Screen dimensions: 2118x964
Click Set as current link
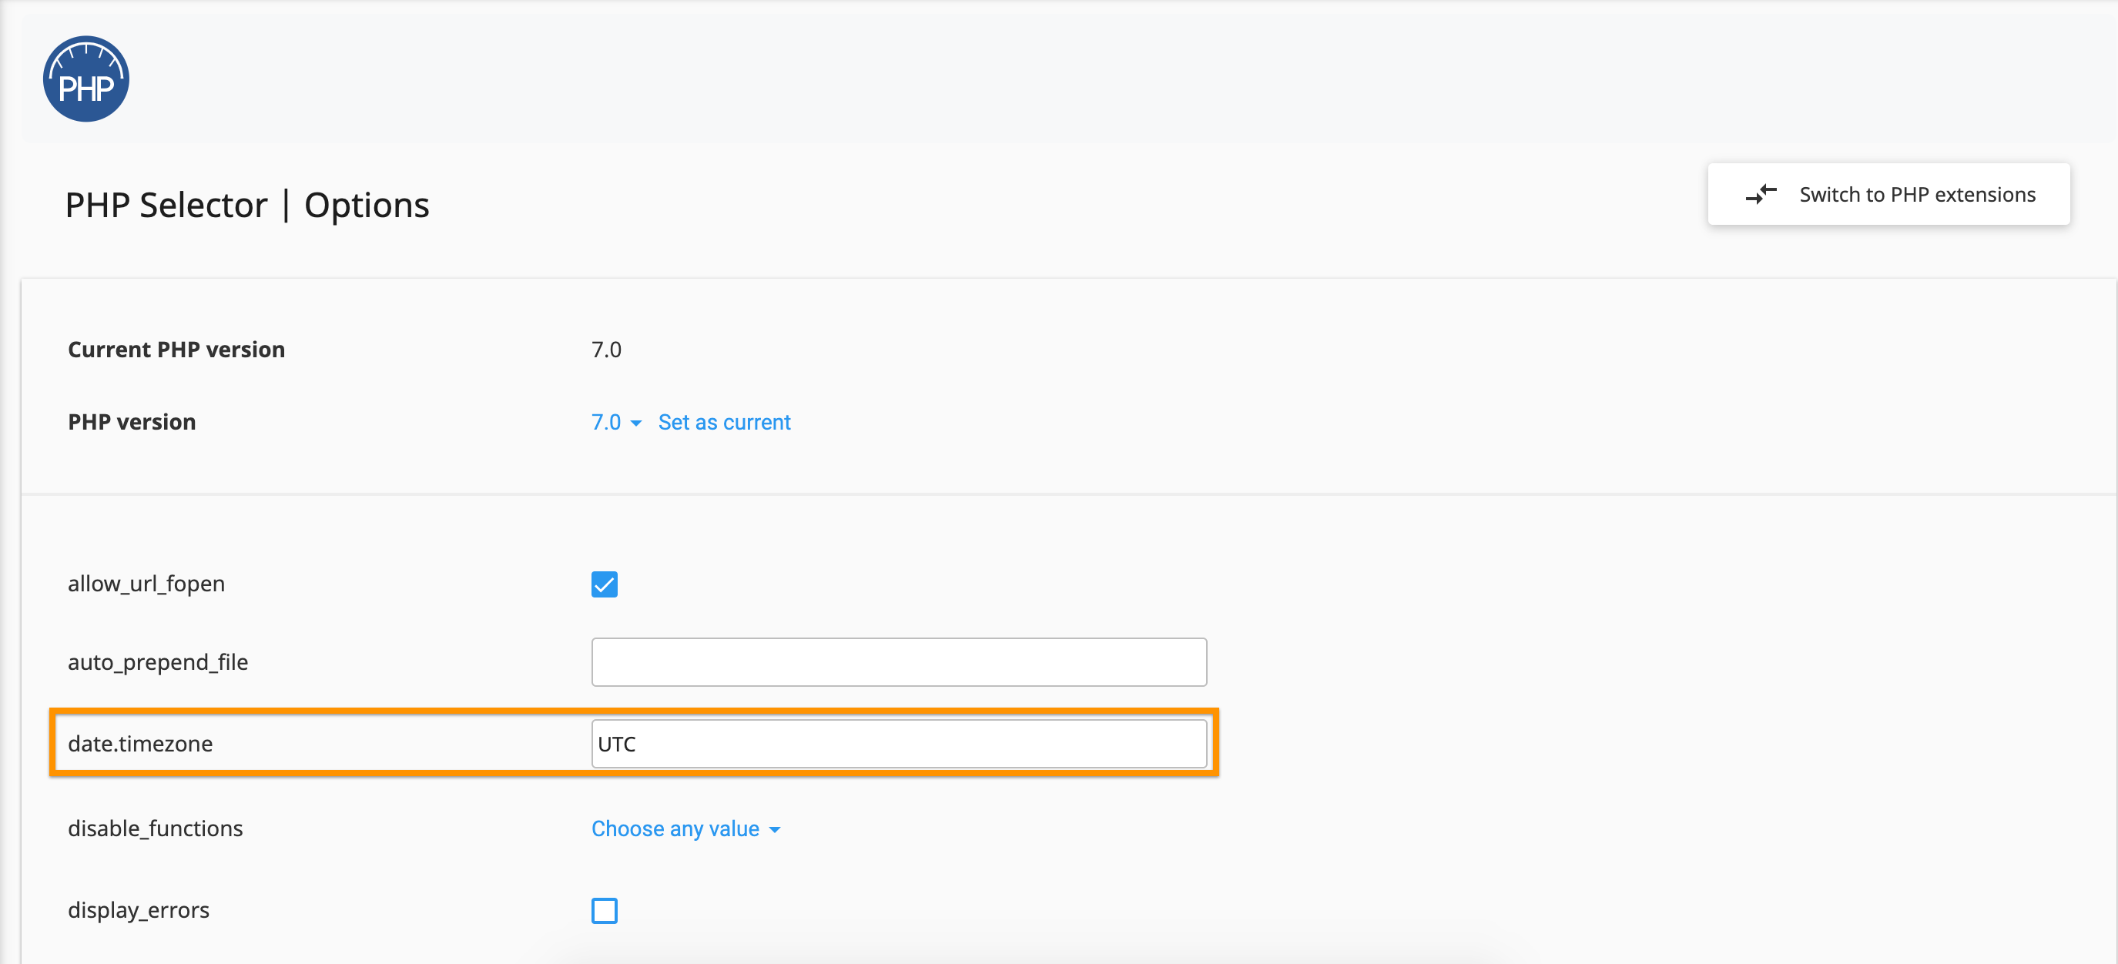click(723, 422)
